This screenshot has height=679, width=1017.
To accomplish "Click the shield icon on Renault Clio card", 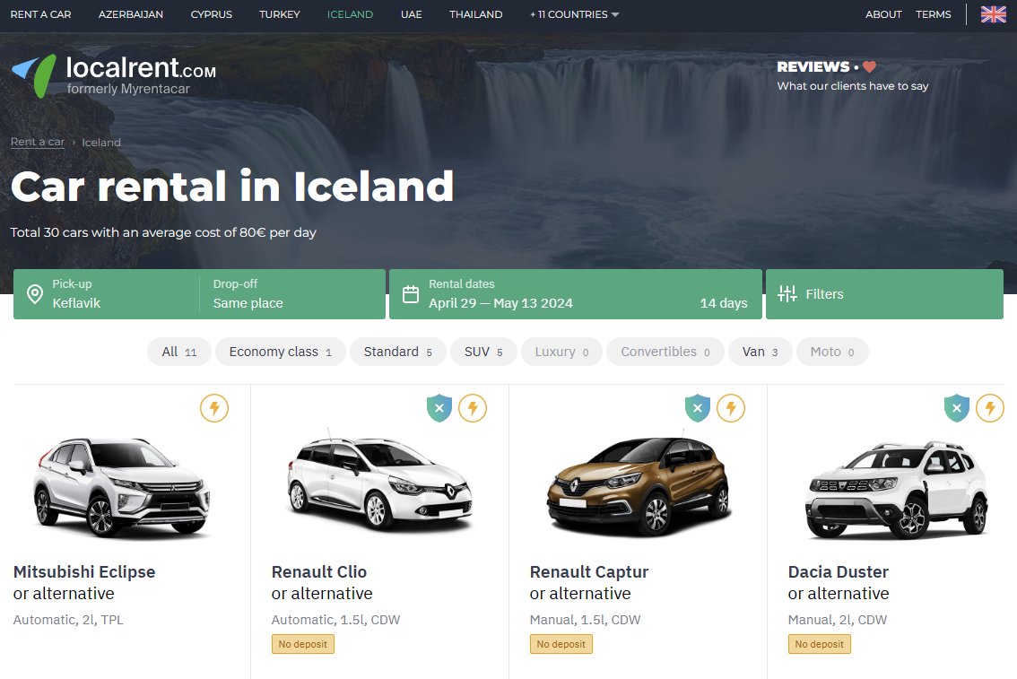I will pyautogui.click(x=439, y=409).
